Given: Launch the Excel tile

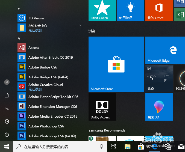Looking at the screenshot, I should [x=180, y=15].
